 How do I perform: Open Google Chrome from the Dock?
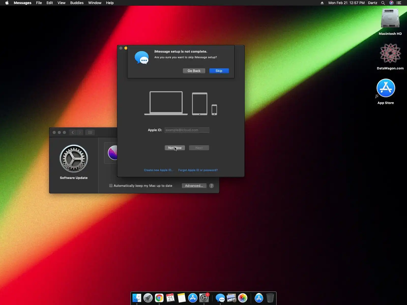tap(159, 298)
